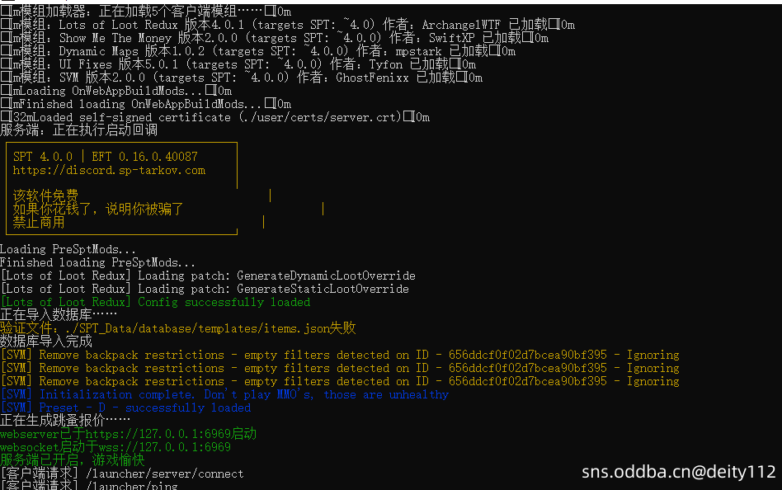Click the SPT 4.0.0 version banner line
Viewport: 782px width, 490px height.
point(106,157)
